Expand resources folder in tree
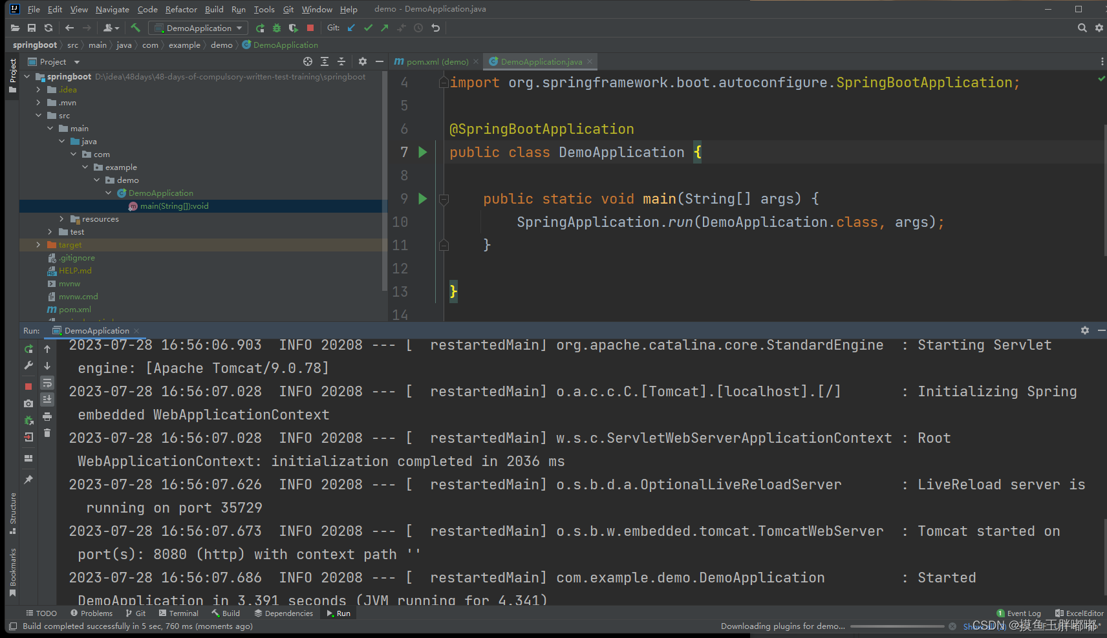This screenshot has width=1107, height=638. click(62, 218)
